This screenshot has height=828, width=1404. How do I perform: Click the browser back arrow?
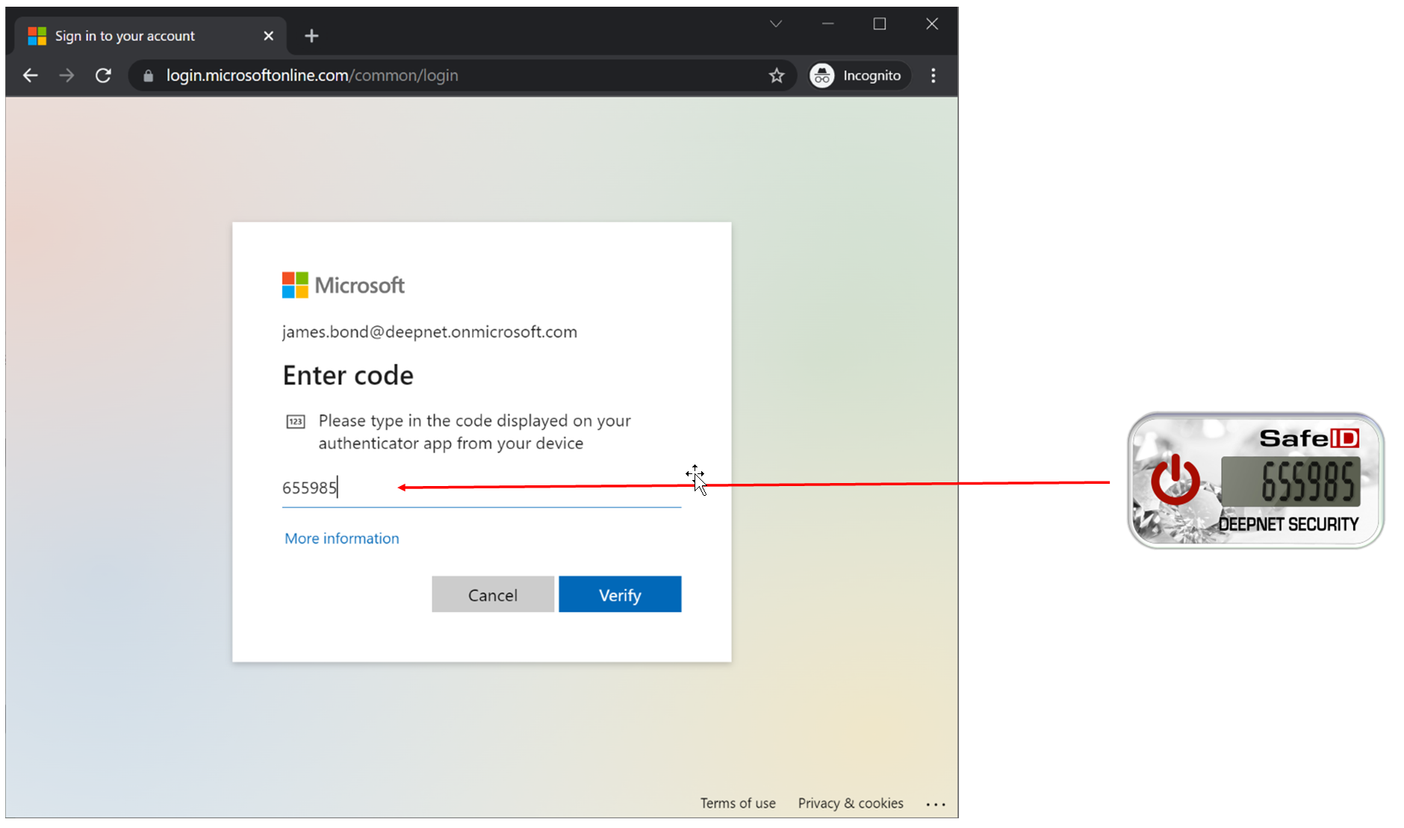point(31,75)
